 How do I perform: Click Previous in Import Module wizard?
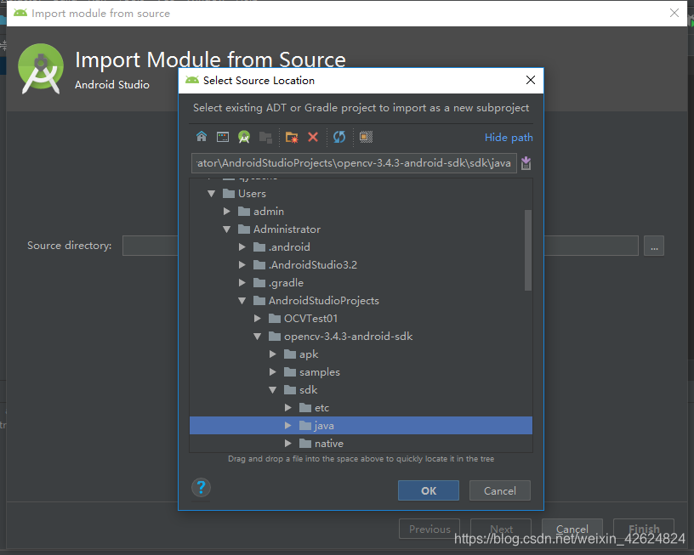pos(429,529)
